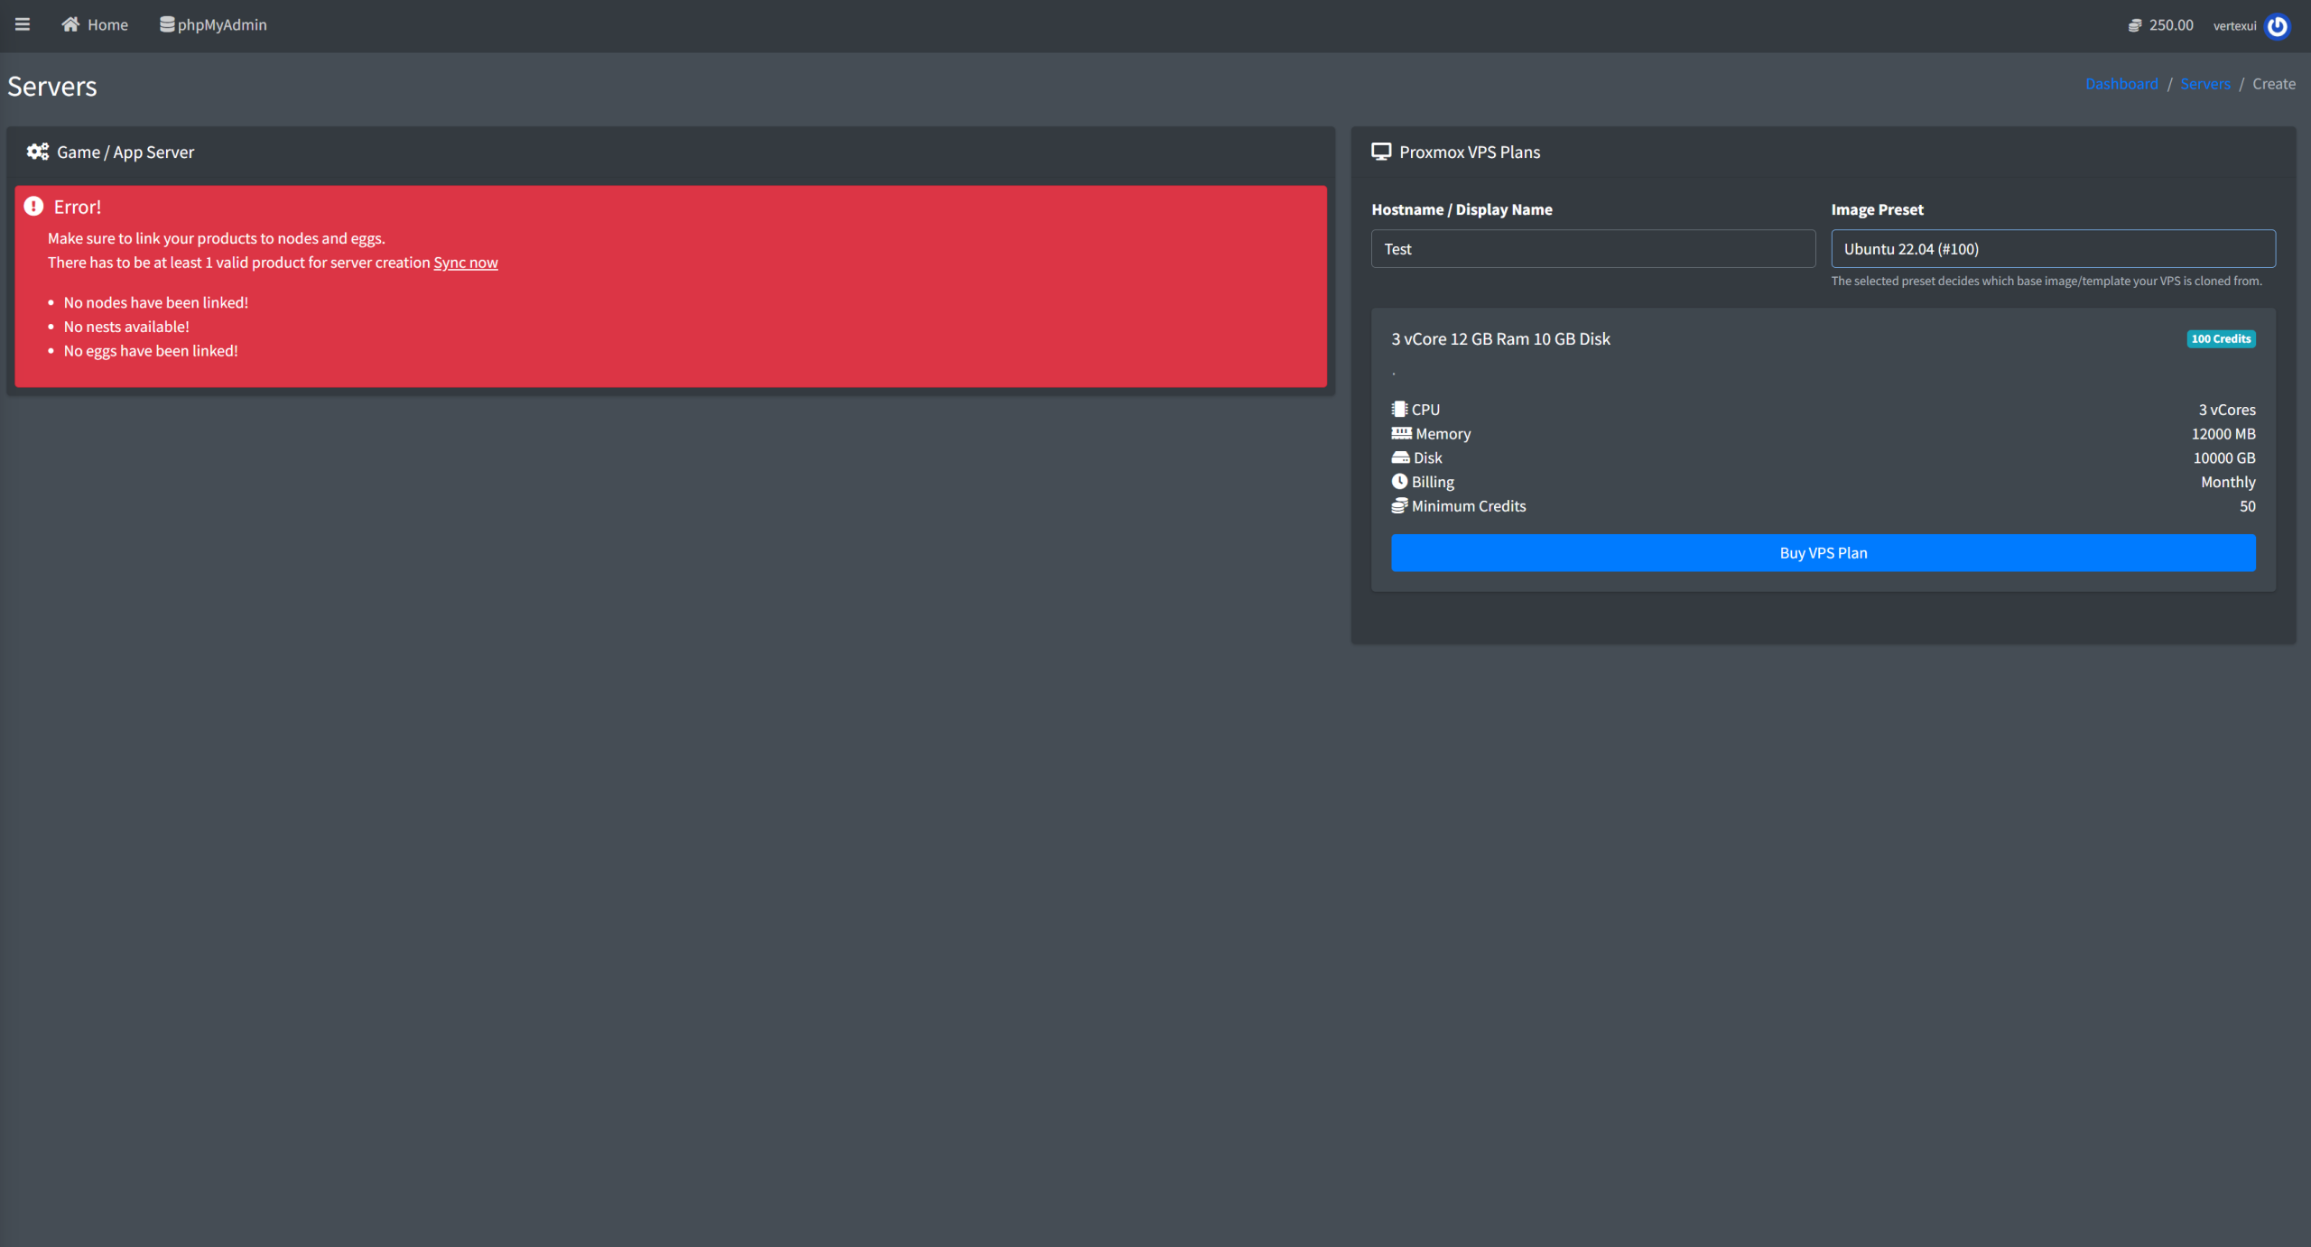Image resolution: width=2311 pixels, height=1247 pixels.
Task: Open the hamburger sidebar menu icon
Action: 23,24
